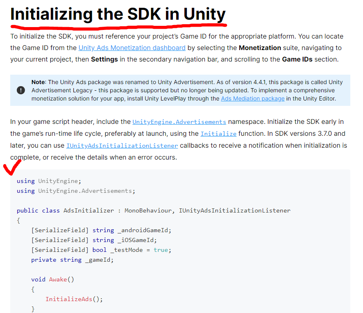Open the Unity Ads Monetization dashboard link

click(132, 48)
